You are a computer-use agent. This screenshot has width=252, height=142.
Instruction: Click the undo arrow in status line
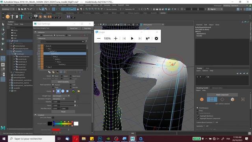tap(28, 9)
